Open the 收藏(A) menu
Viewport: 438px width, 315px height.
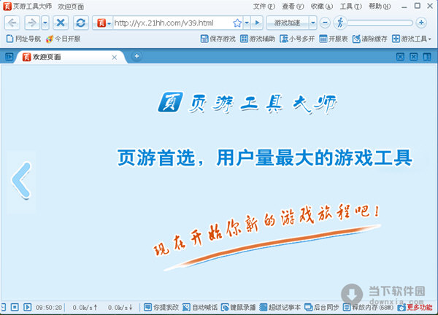(x=322, y=6)
